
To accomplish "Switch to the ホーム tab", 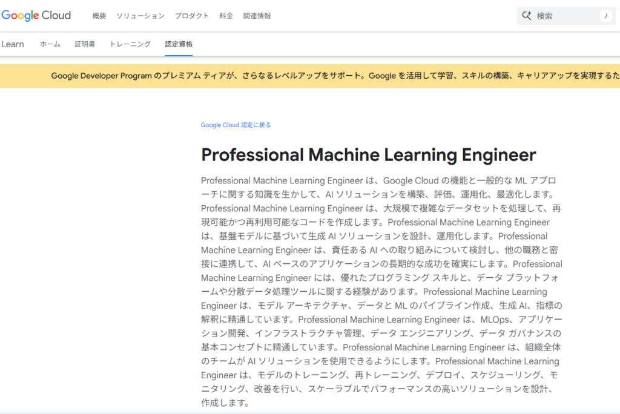I will click(50, 44).
